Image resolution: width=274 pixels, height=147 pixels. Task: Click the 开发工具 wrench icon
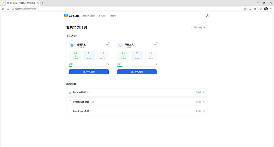point(120,46)
